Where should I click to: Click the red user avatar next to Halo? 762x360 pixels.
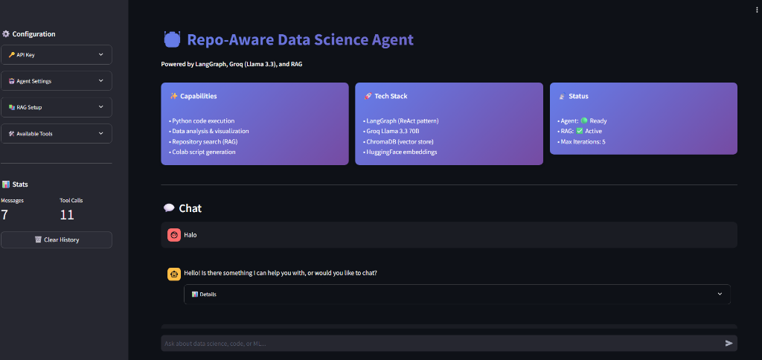[x=174, y=235]
